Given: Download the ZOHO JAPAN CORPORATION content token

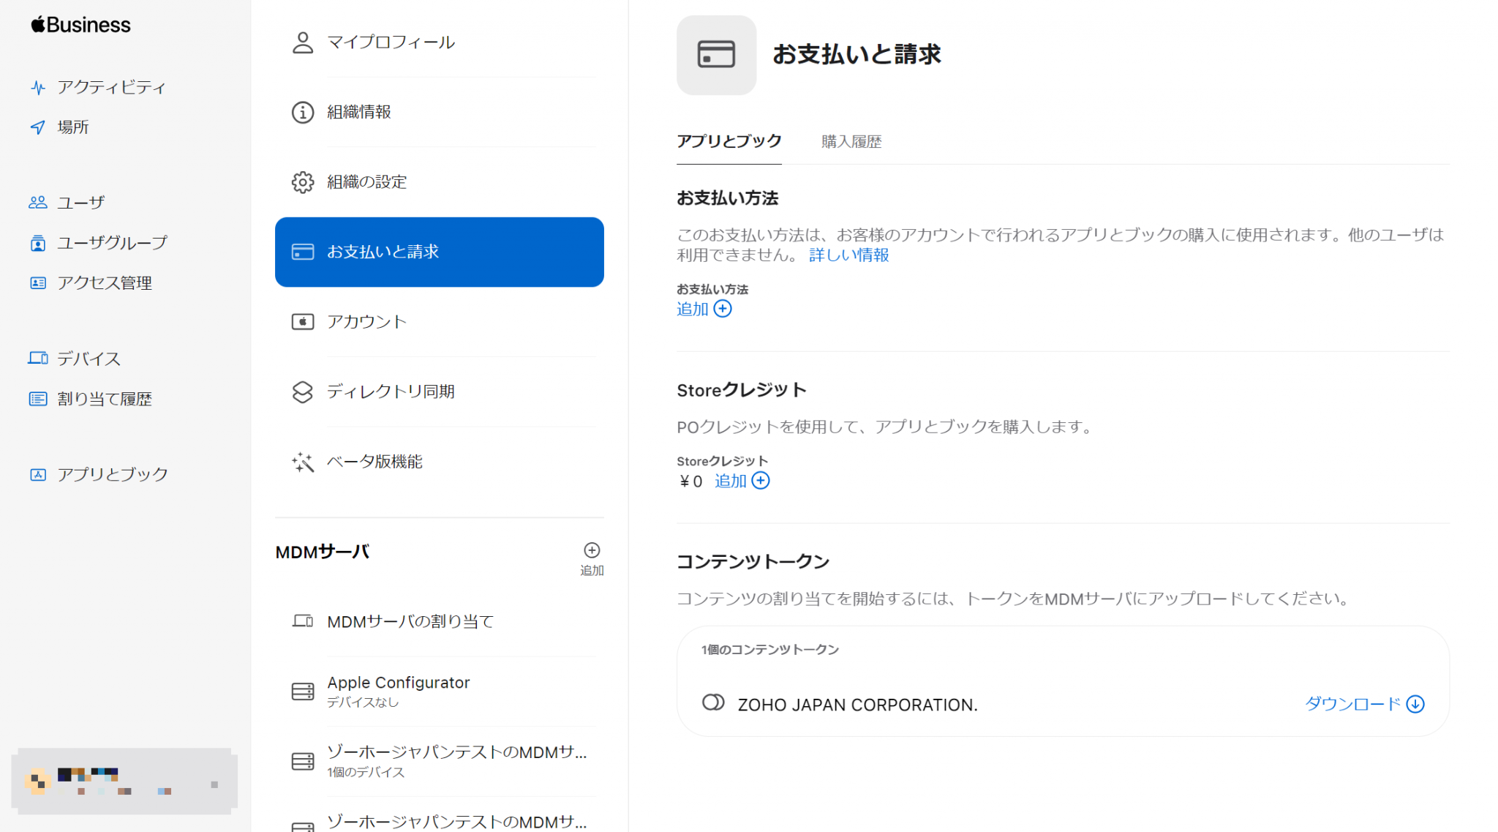Looking at the screenshot, I should click(1363, 704).
